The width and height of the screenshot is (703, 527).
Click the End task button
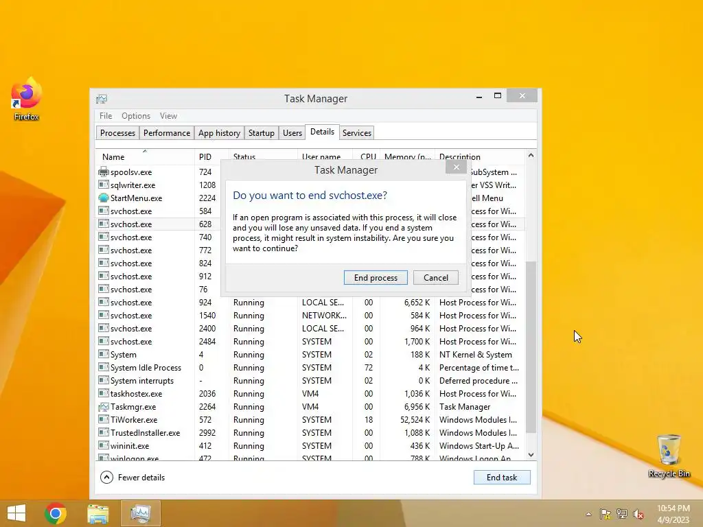click(x=502, y=478)
